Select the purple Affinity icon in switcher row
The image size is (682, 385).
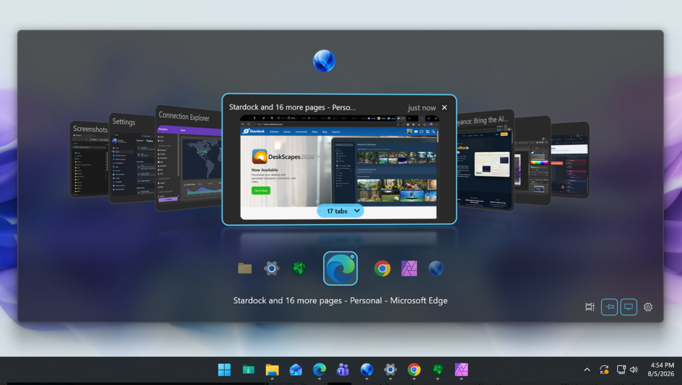(x=409, y=268)
